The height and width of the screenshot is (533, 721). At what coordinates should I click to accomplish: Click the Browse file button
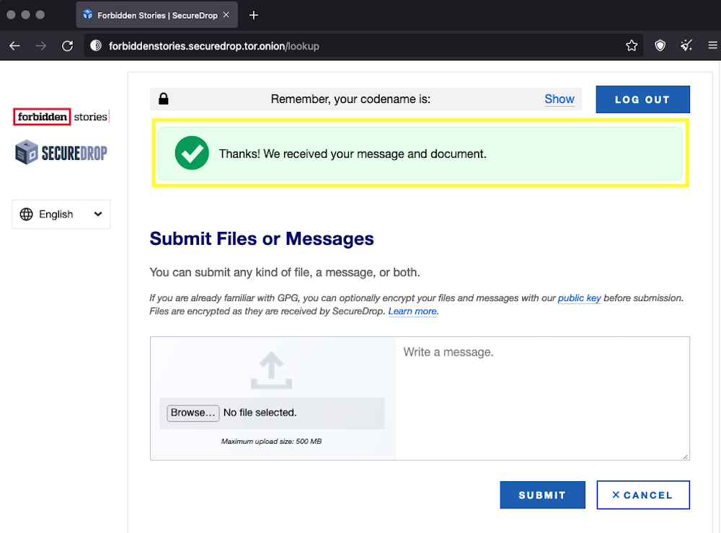(193, 413)
